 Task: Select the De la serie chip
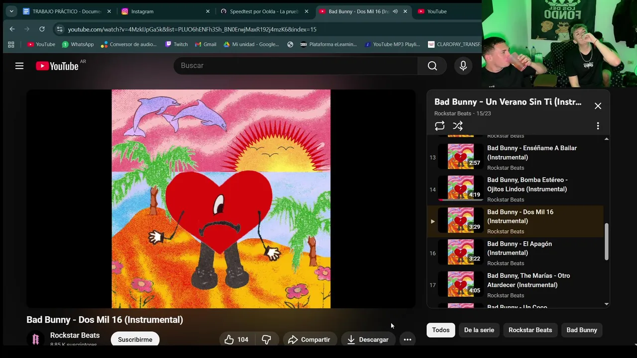pyautogui.click(x=479, y=330)
